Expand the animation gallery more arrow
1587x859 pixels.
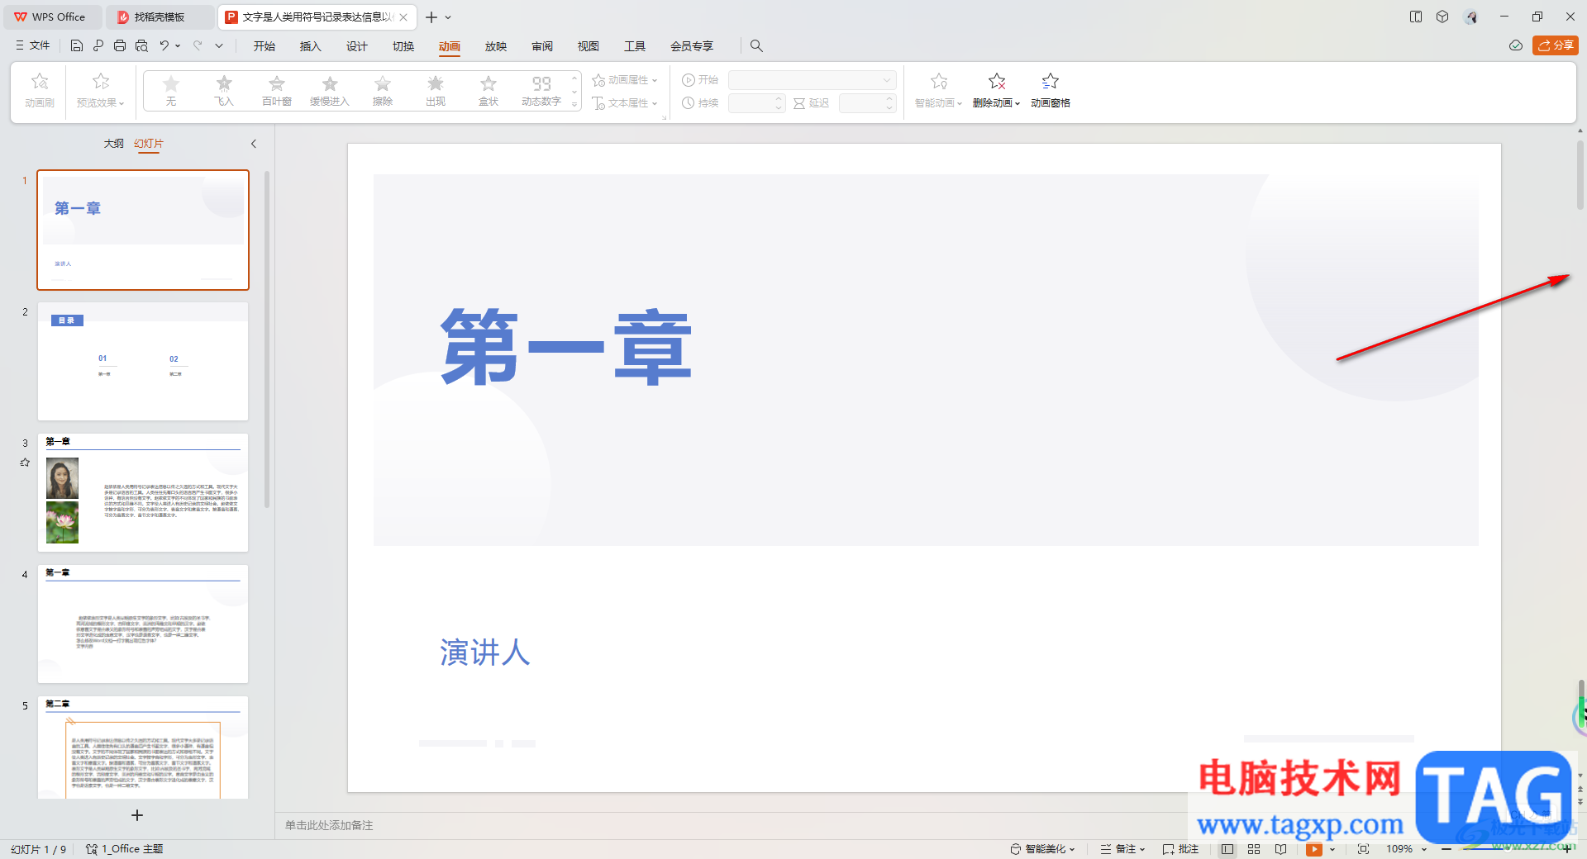pos(574,104)
